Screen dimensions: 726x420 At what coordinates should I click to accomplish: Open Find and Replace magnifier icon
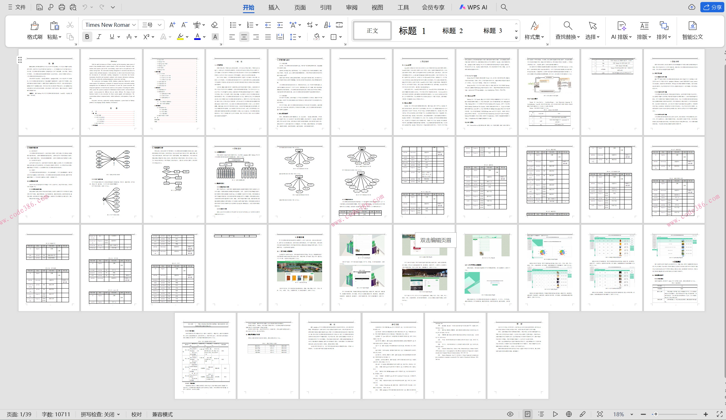coord(567,26)
